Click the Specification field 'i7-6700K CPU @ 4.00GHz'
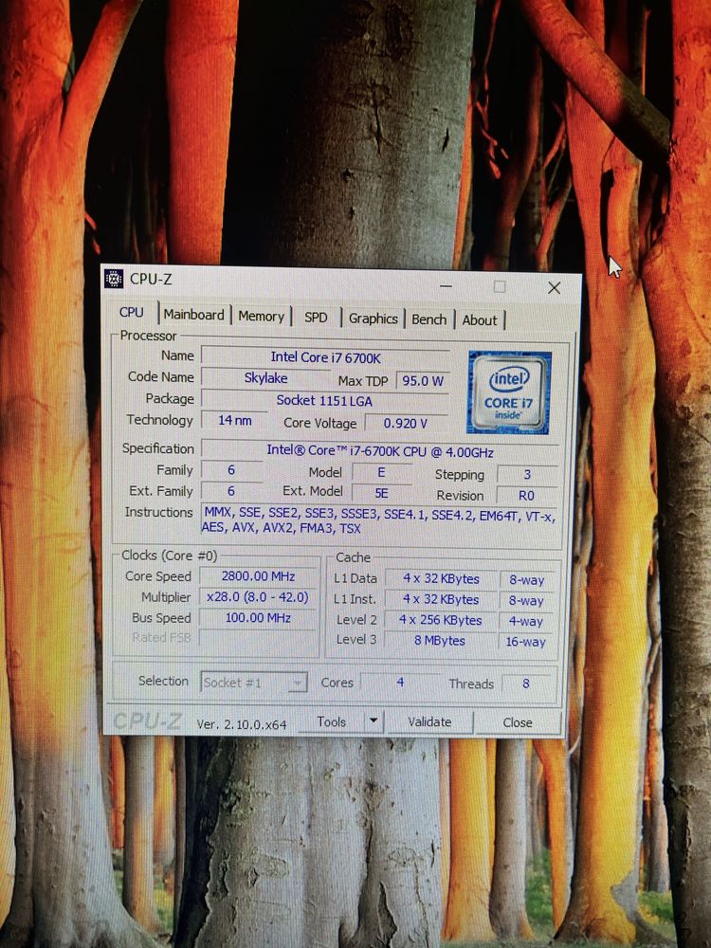The height and width of the screenshot is (948, 711). point(380,451)
